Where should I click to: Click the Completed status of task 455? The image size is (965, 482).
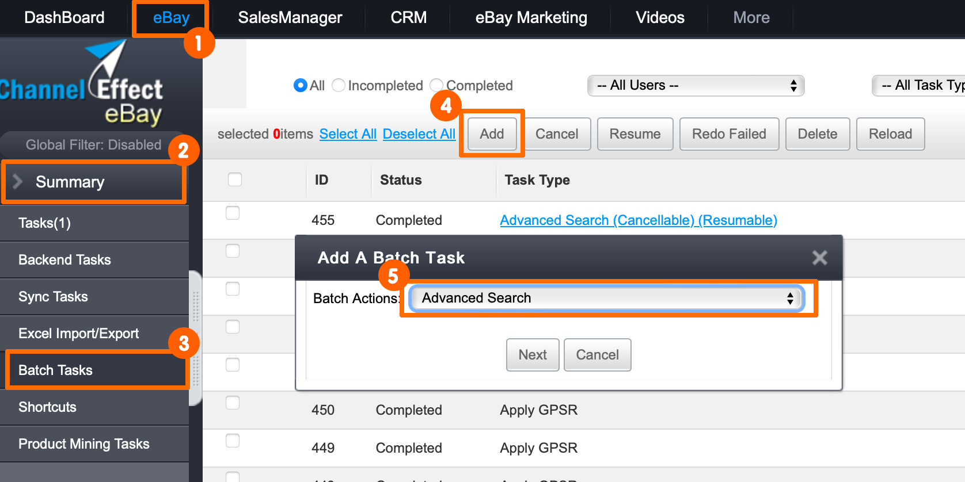click(409, 220)
